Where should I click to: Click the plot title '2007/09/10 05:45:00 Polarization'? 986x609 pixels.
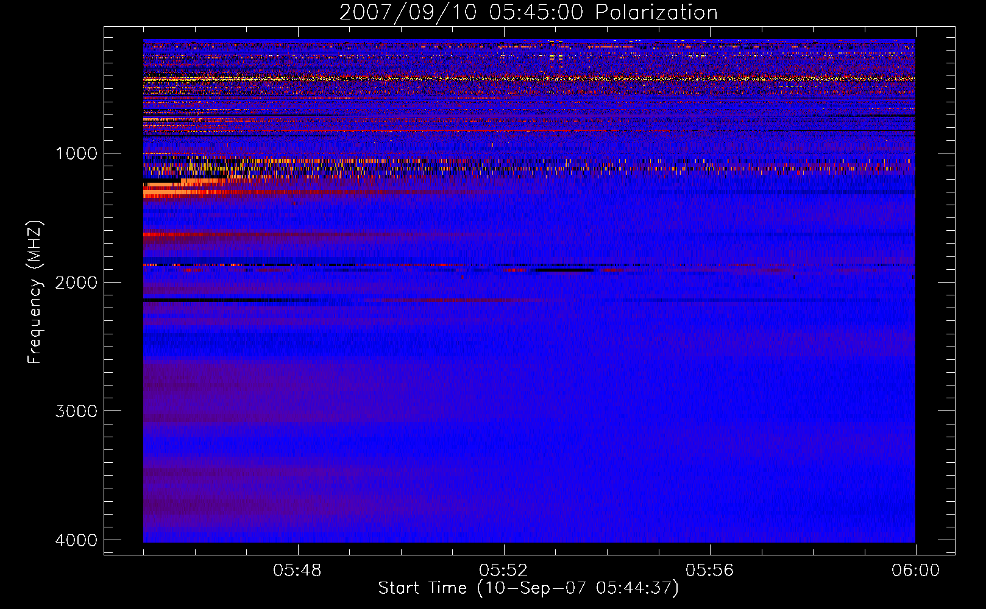click(x=528, y=13)
